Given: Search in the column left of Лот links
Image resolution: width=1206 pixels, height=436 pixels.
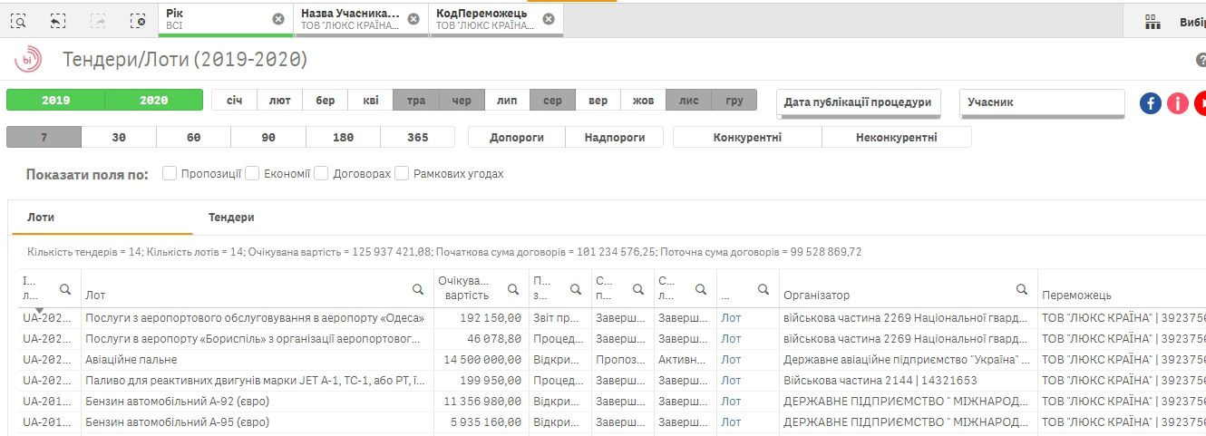Looking at the screenshot, I should click(701, 289).
